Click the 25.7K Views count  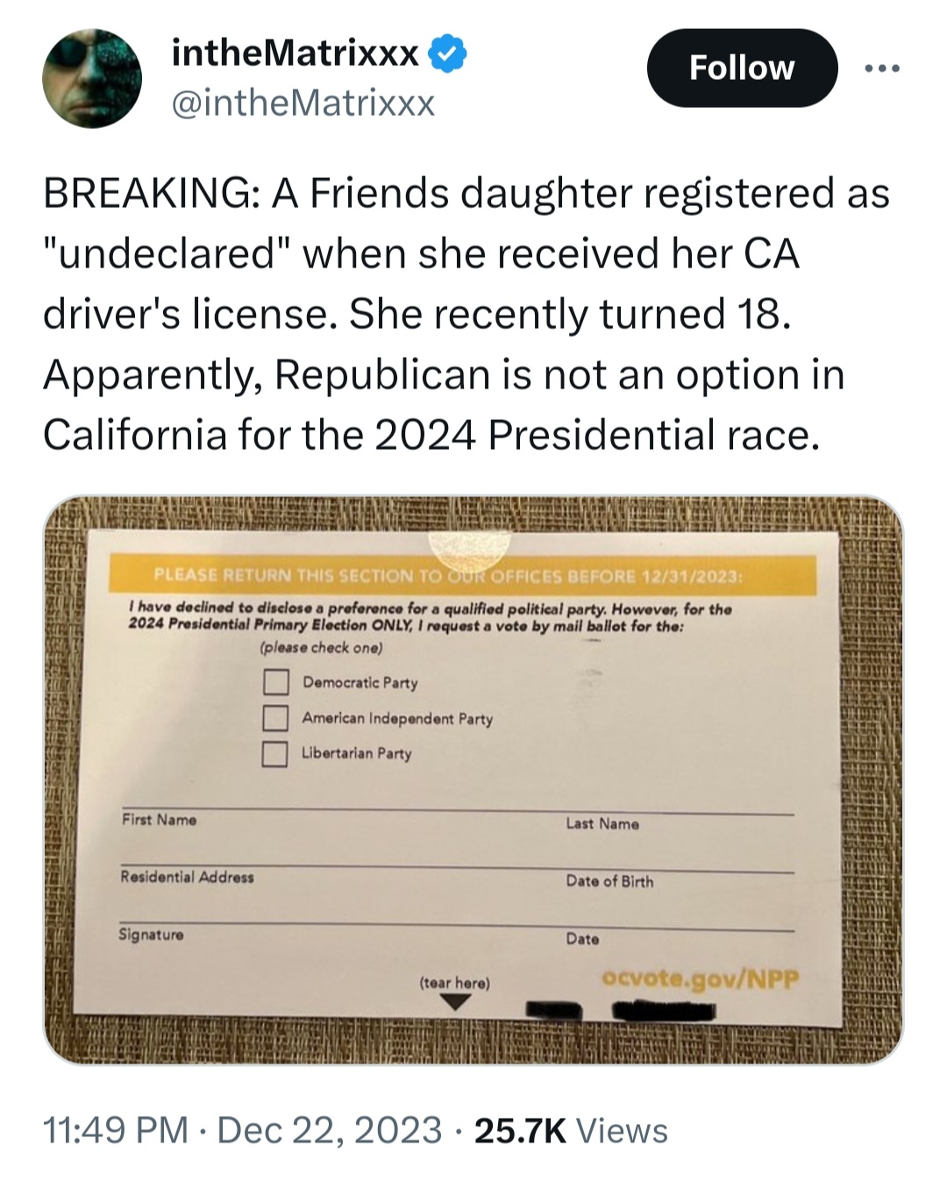(571, 1130)
